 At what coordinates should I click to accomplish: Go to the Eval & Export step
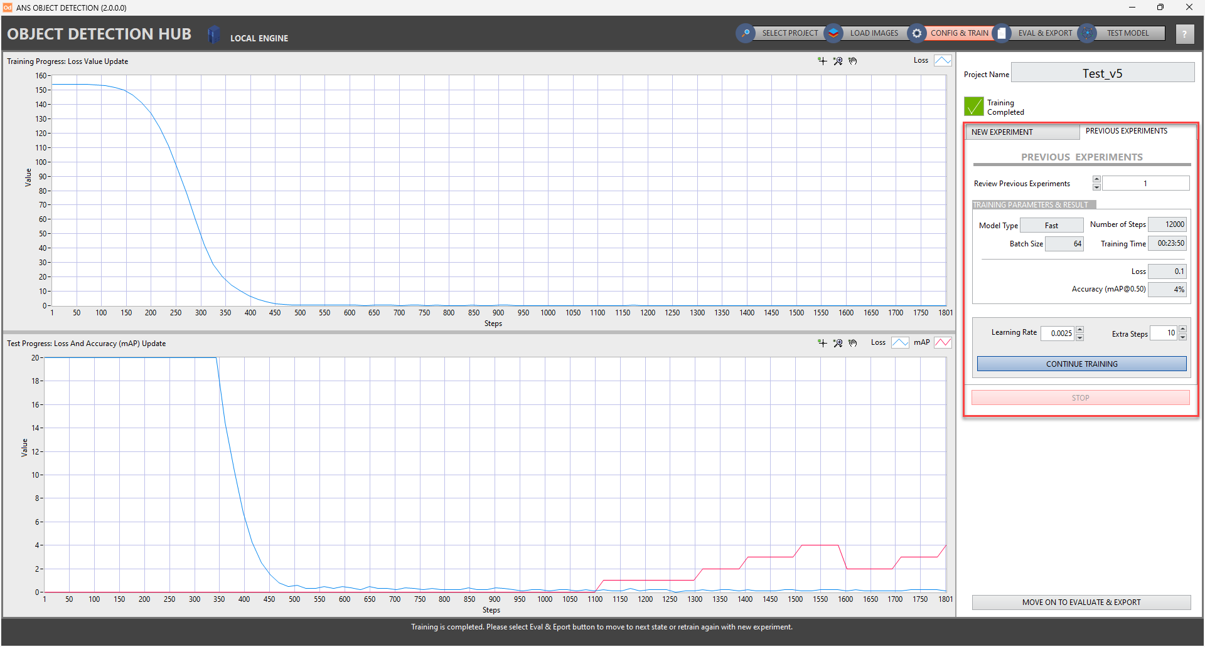(x=1044, y=33)
